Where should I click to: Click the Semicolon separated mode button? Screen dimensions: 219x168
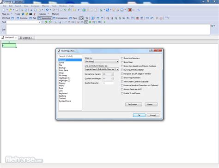(45, 18)
